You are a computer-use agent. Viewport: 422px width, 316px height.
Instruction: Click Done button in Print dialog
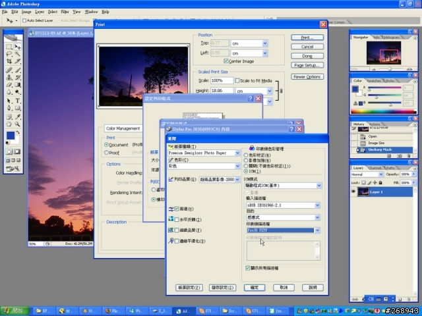coord(307,56)
